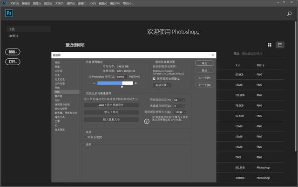The height and width of the screenshot is (187, 298).
Task: Click the 大小 column header
Action: (237, 65)
